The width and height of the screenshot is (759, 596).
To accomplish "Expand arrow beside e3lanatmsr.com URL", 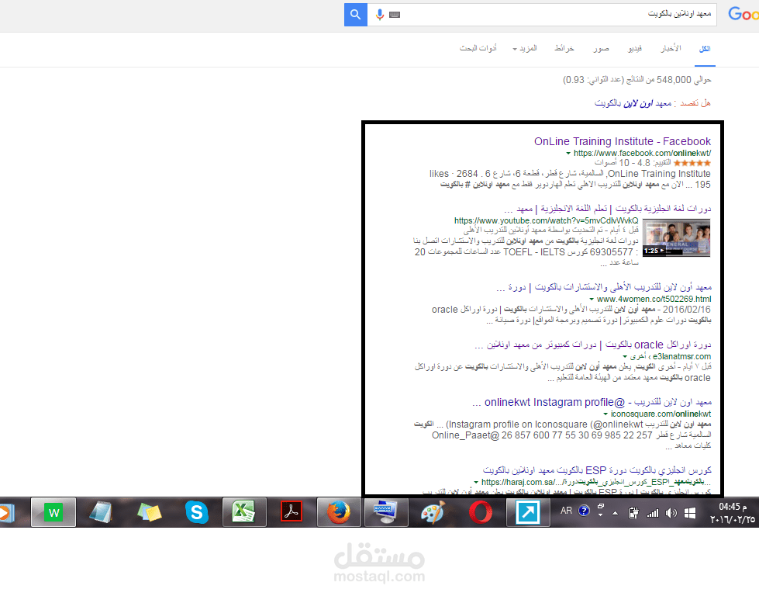I will (x=625, y=357).
